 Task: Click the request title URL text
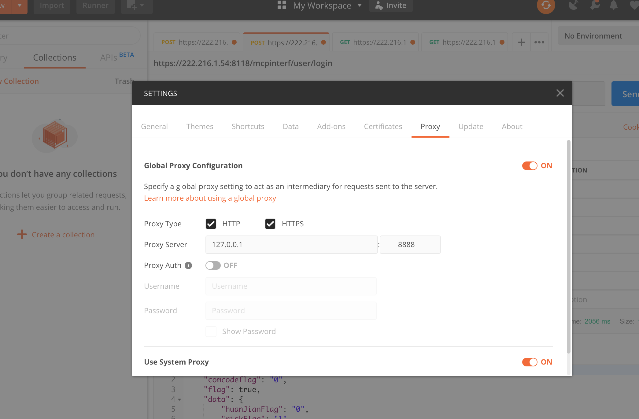click(243, 63)
